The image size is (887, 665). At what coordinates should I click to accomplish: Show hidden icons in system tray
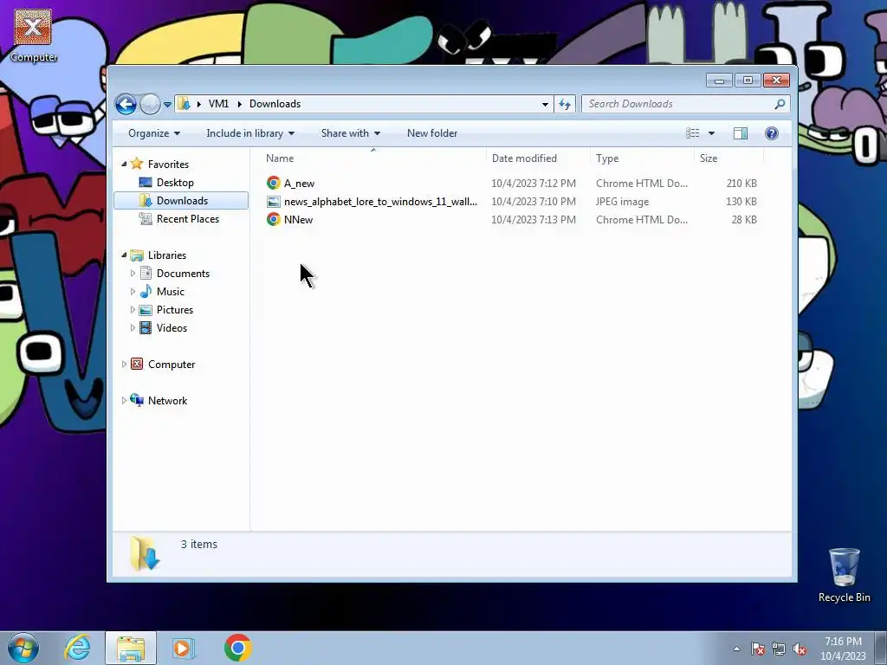coord(736,649)
